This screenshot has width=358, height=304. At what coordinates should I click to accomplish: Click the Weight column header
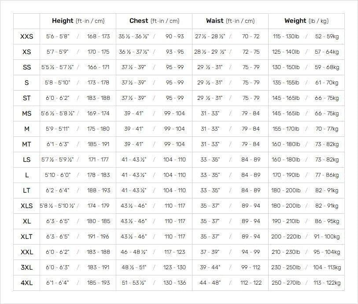pyautogui.click(x=306, y=21)
